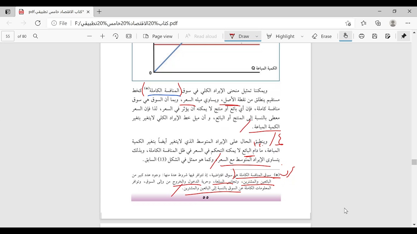Viewport: 417px width, 234px height.
Task: Open the Collections panel
Action: click(x=378, y=23)
